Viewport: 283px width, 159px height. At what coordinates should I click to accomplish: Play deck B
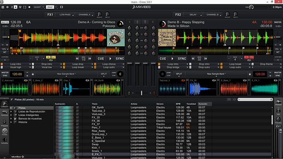coord(173,58)
